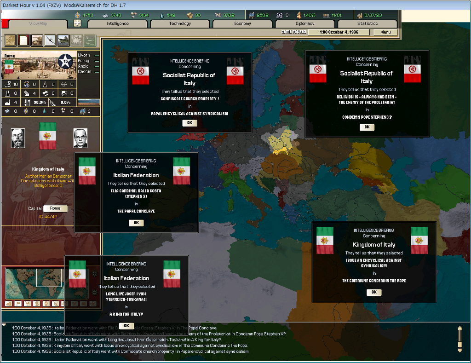Click log line about A King for Italy
Viewport: 471px width, 363px height.
pos(116,340)
